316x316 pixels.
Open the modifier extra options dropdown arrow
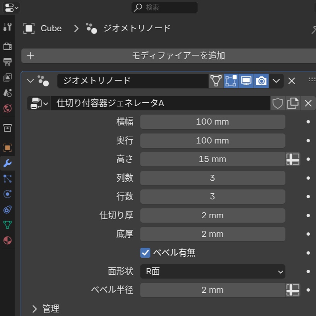[276, 81]
